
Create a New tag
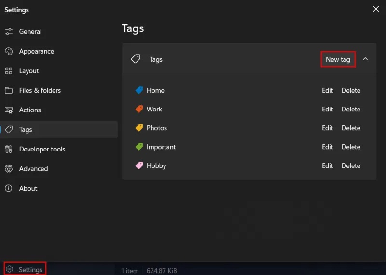tap(338, 59)
